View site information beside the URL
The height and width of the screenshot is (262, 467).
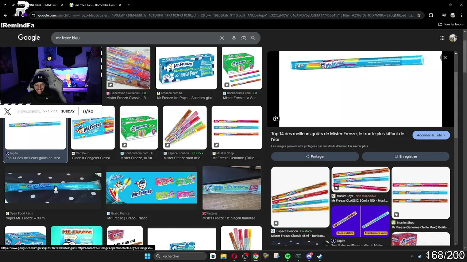click(33, 15)
